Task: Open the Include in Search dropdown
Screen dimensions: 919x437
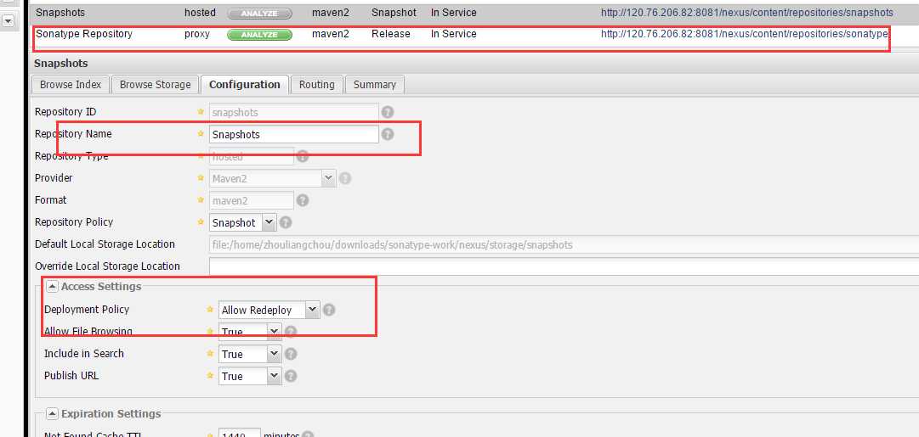Action: pyautogui.click(x=275, y=354)
